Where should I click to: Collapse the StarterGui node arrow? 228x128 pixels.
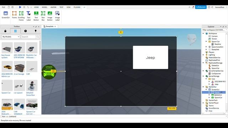tap(203, 87)
